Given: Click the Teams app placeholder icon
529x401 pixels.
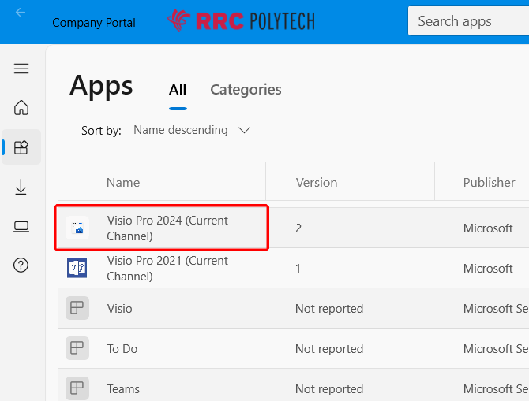Looking at the screenshot, I should coord(77,388).
